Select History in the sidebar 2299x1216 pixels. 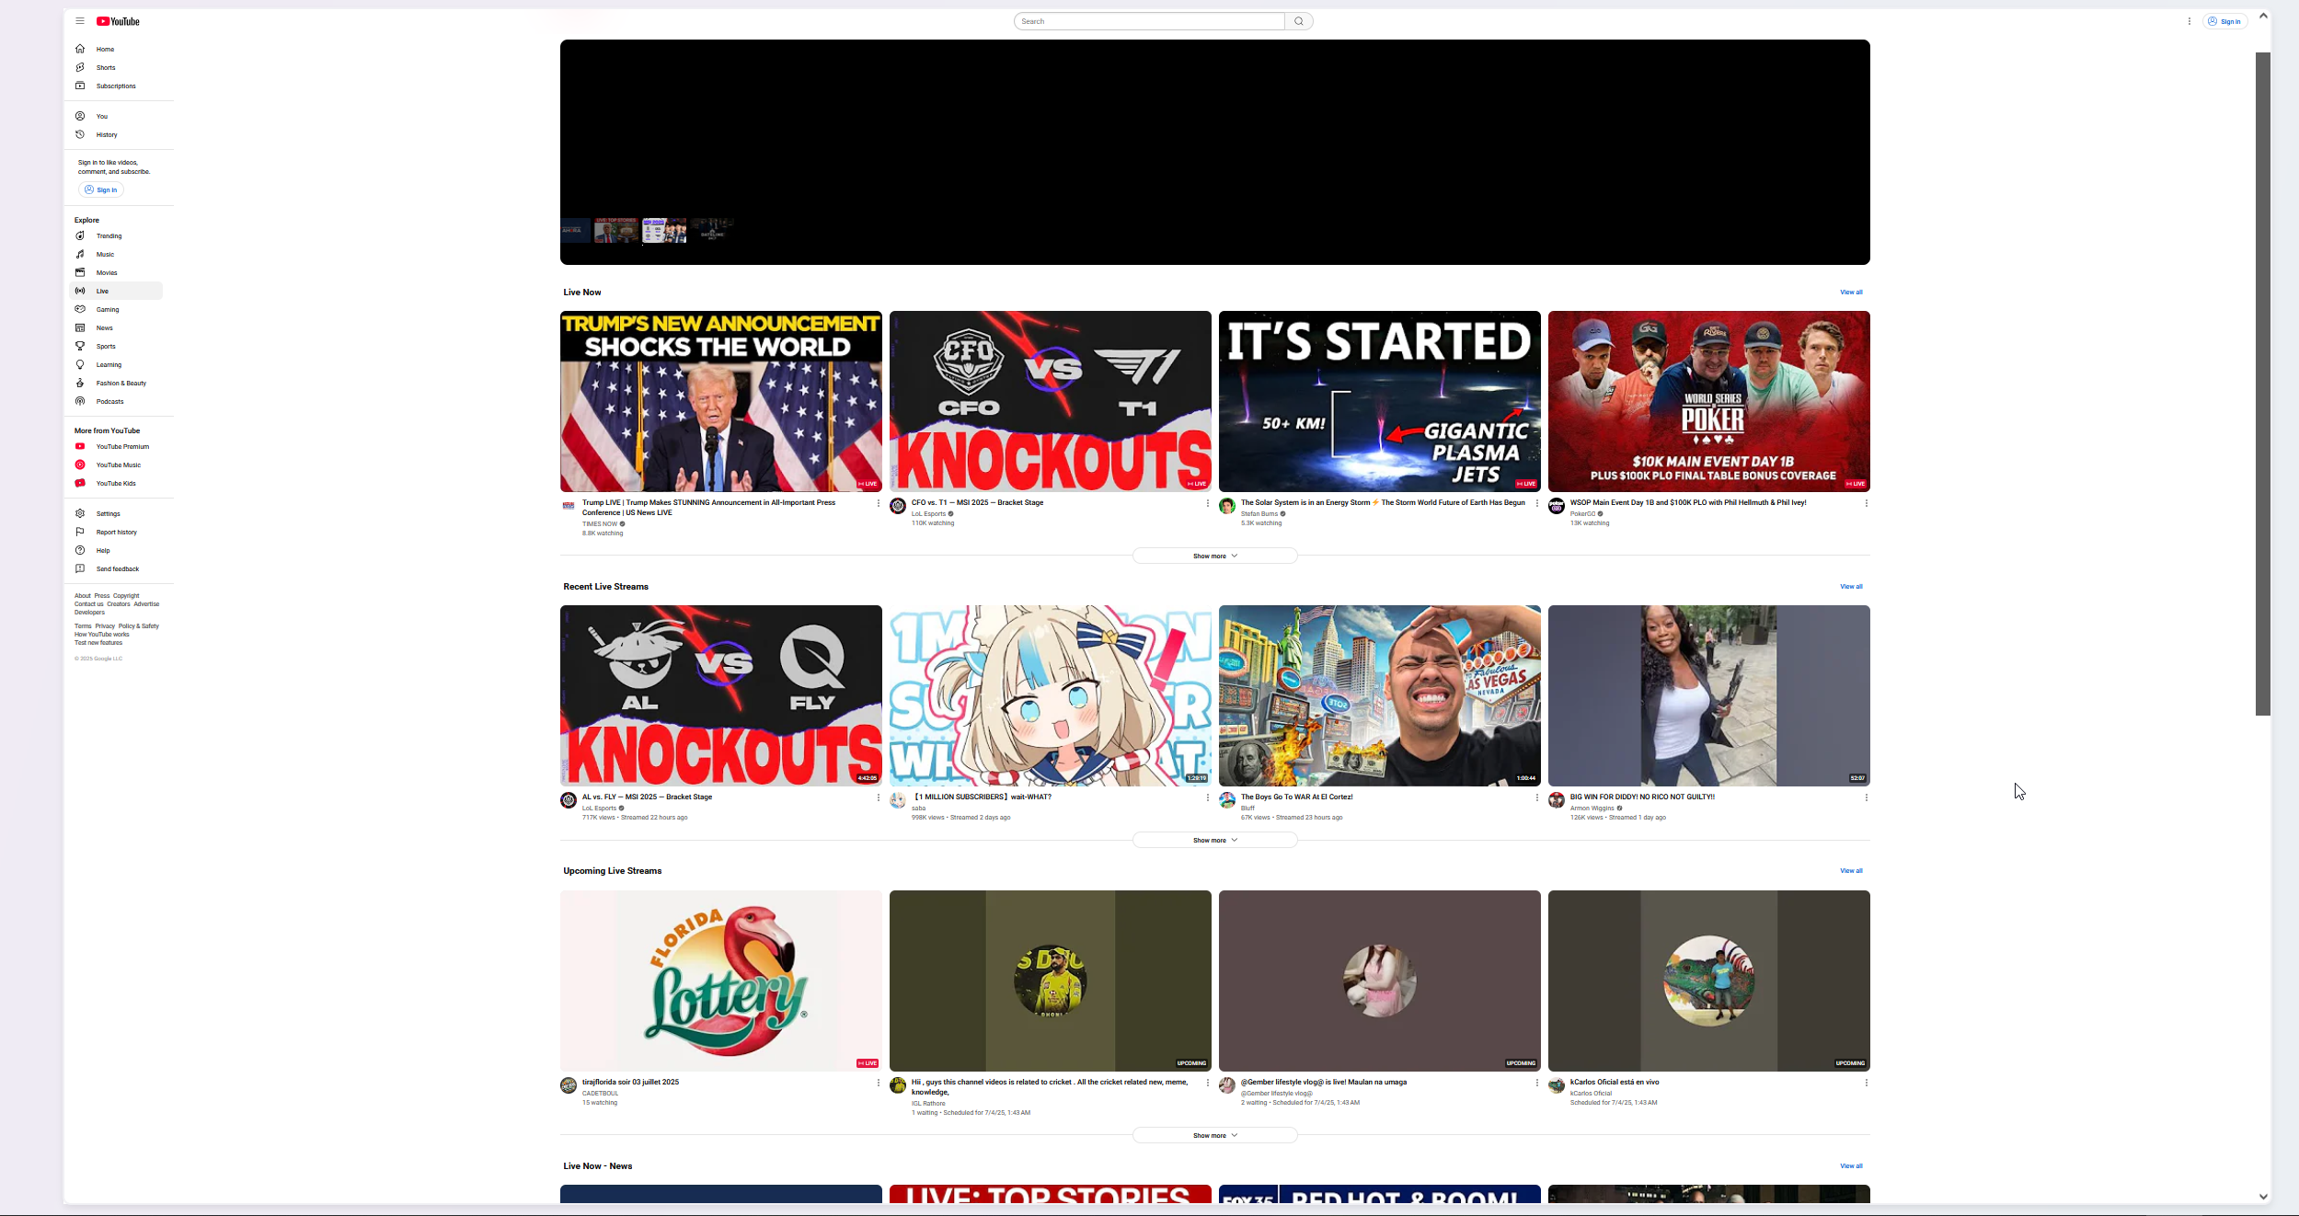click(x=107, y=135)
